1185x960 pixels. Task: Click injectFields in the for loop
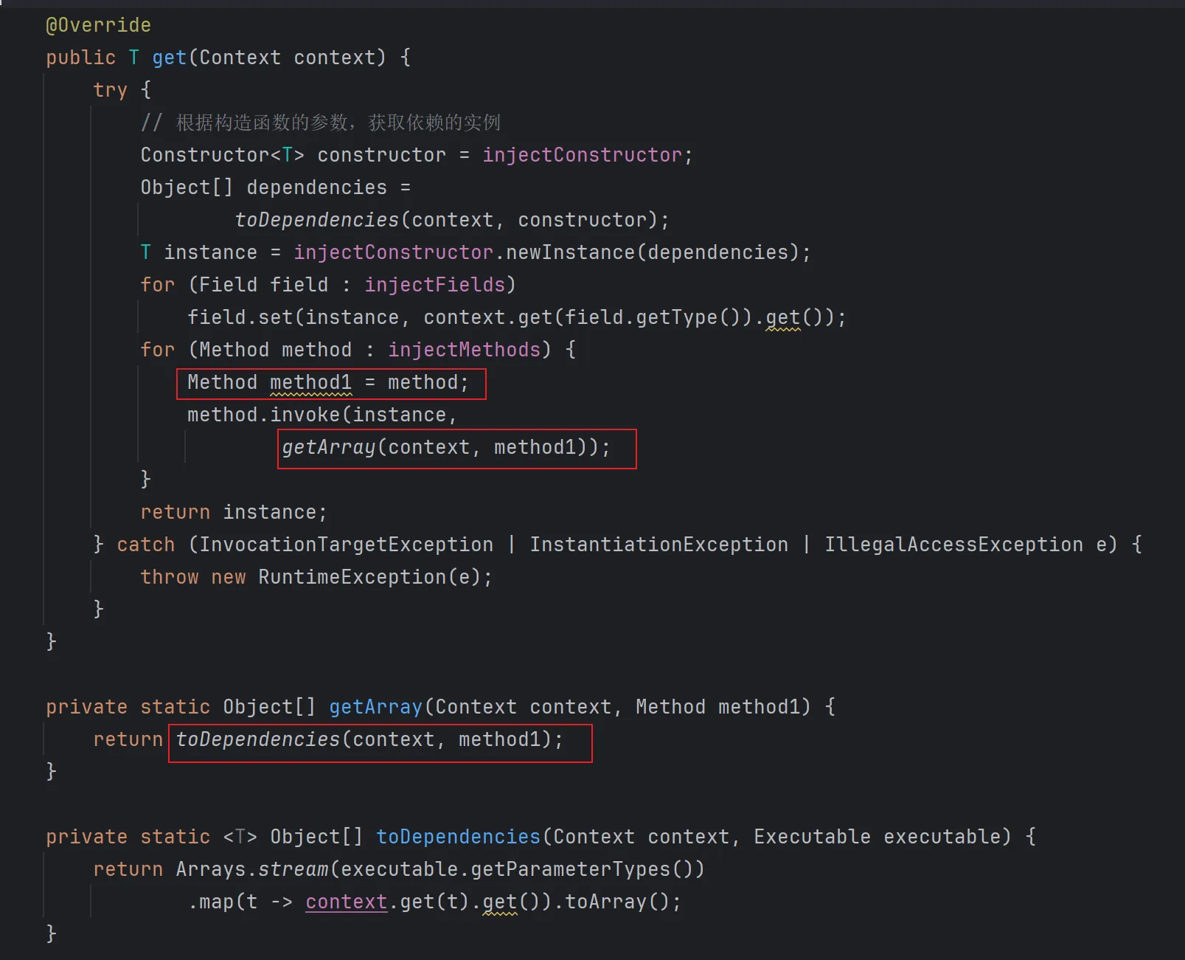pos(435,285)
